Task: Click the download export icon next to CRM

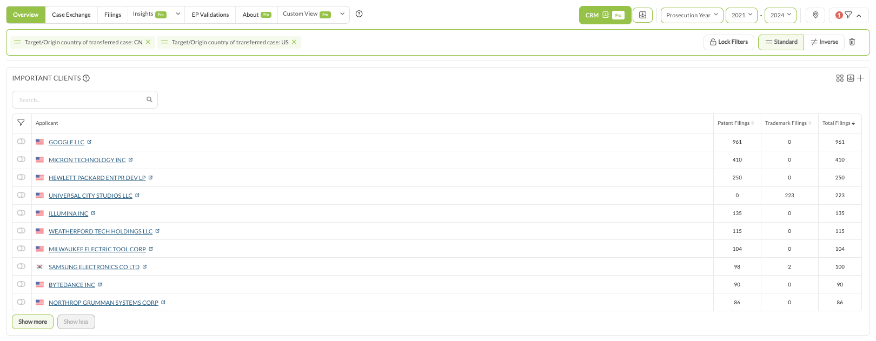Action: [642, 15]
